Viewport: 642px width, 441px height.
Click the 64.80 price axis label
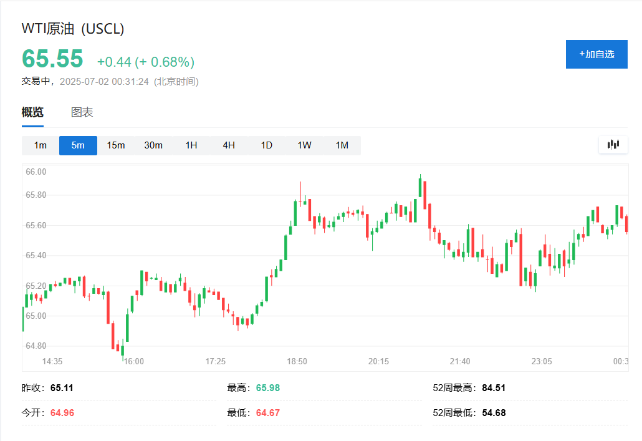(x=36, y=346)
